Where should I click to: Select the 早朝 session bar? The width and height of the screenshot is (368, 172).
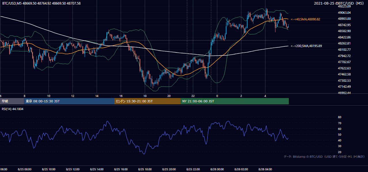(12, 101)
